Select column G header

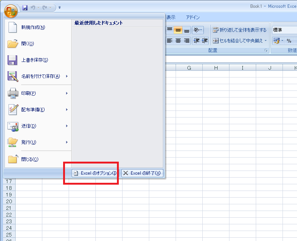(x=189, y=68)
